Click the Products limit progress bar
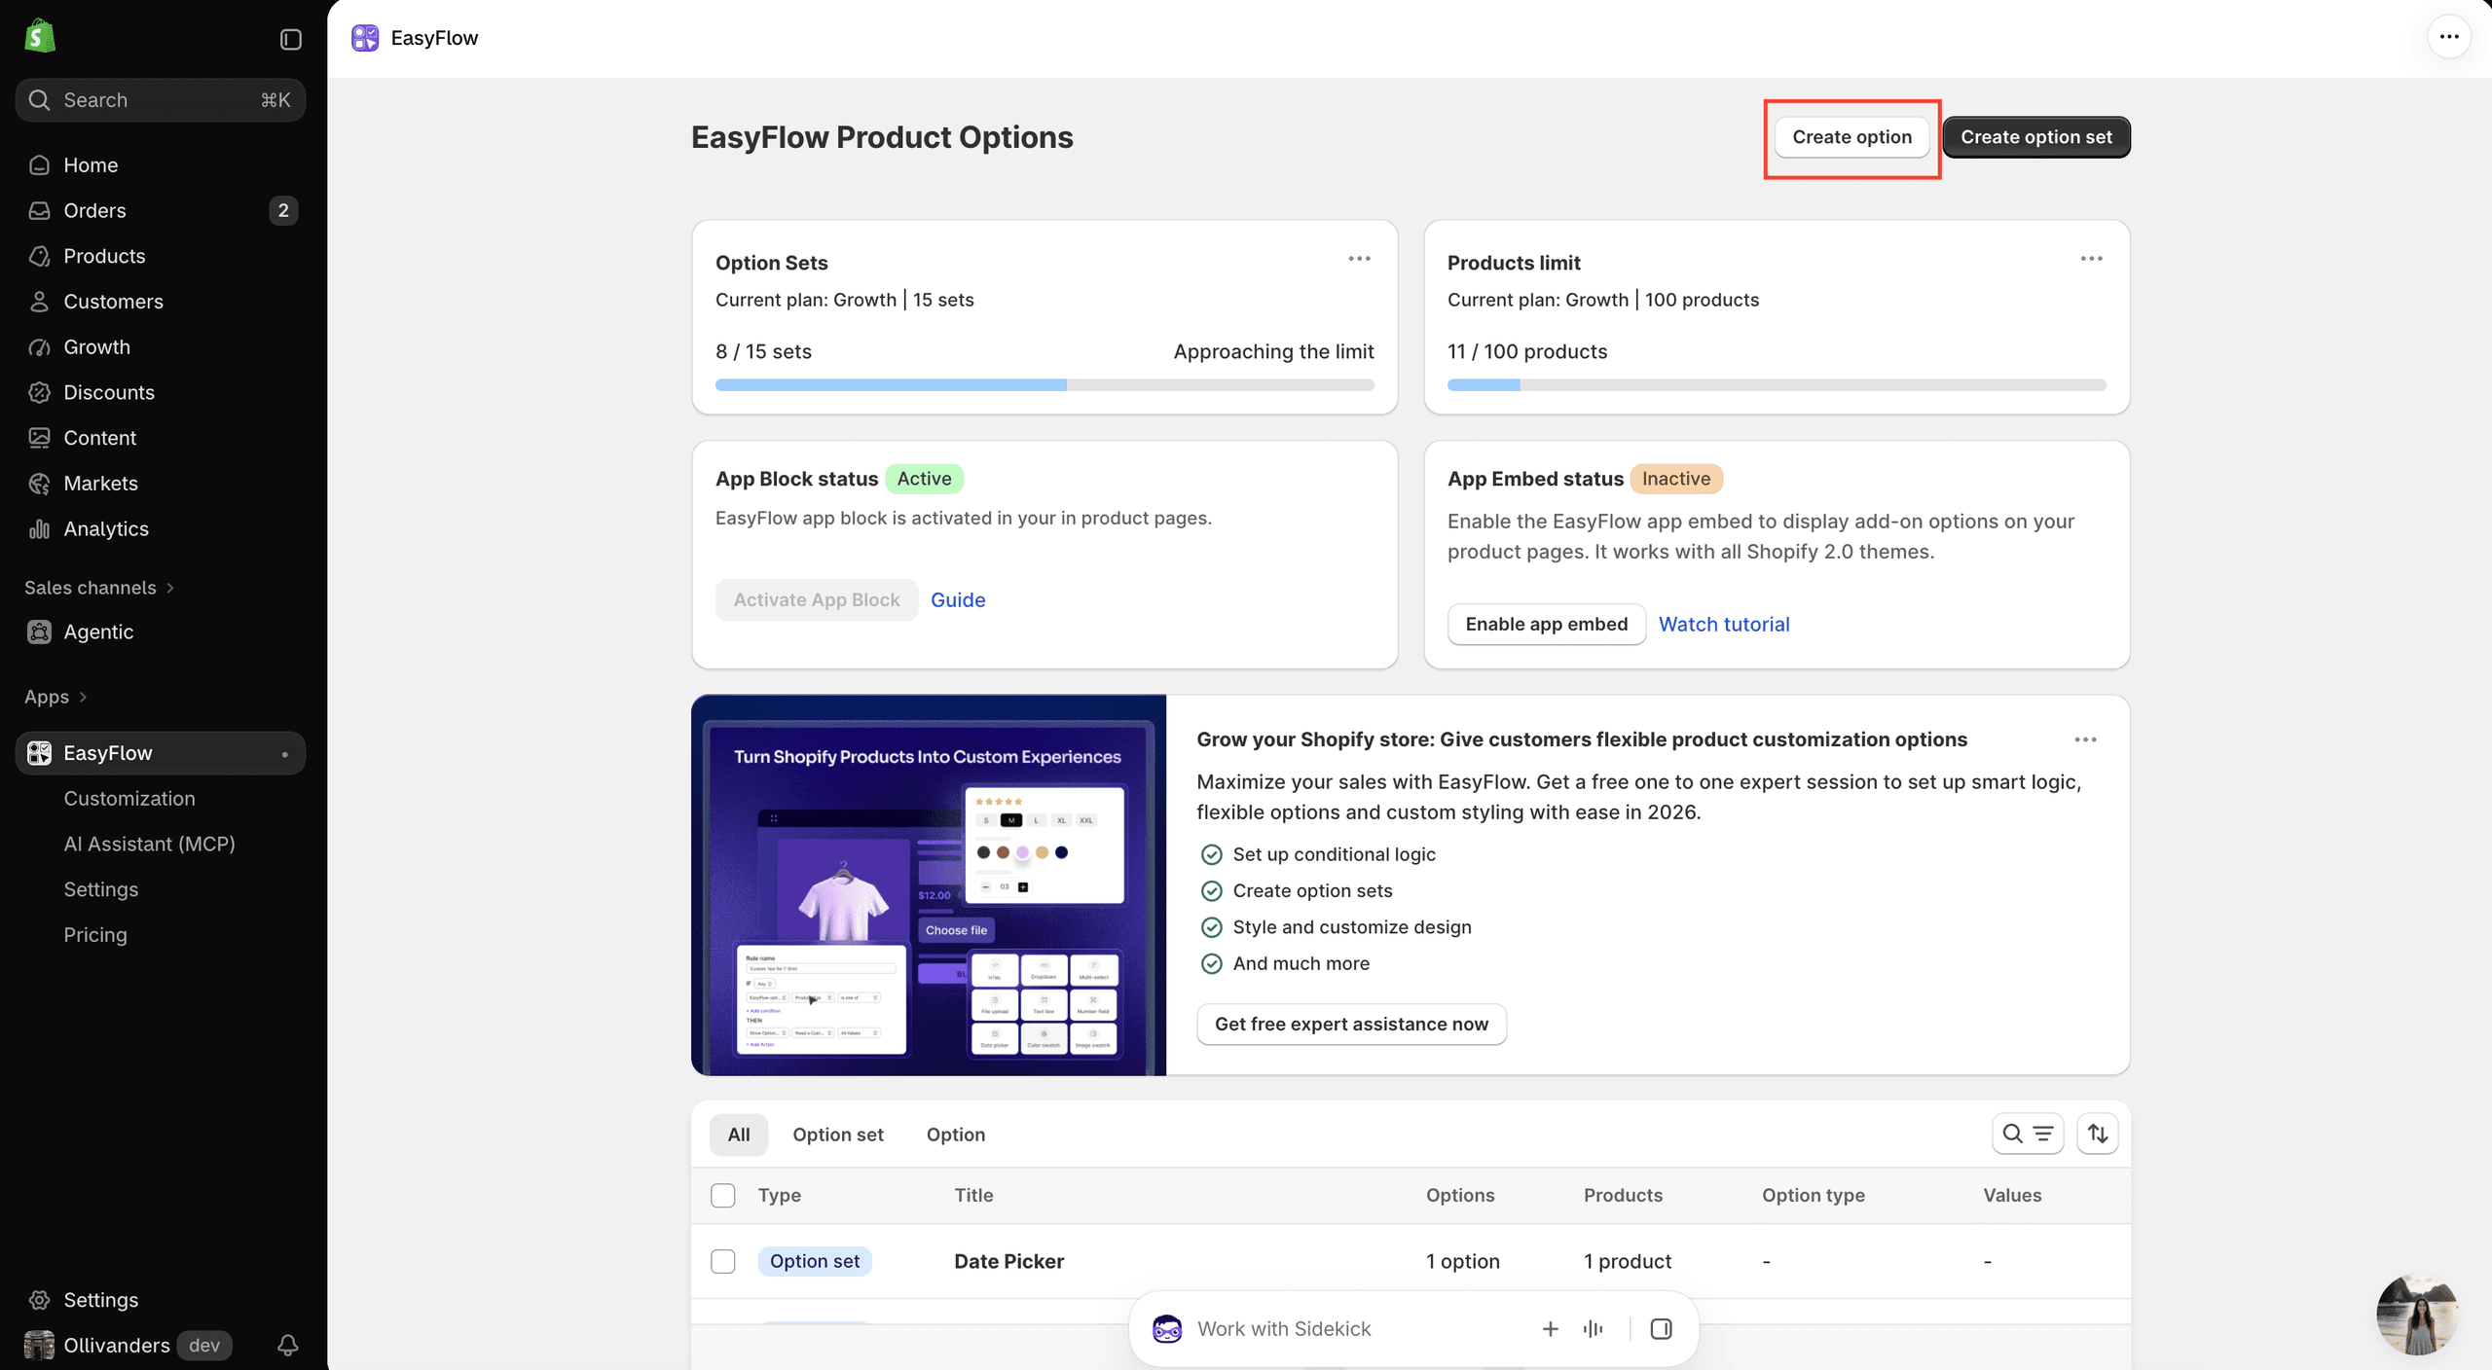 pyautogui.click(x=1777, y=385)
